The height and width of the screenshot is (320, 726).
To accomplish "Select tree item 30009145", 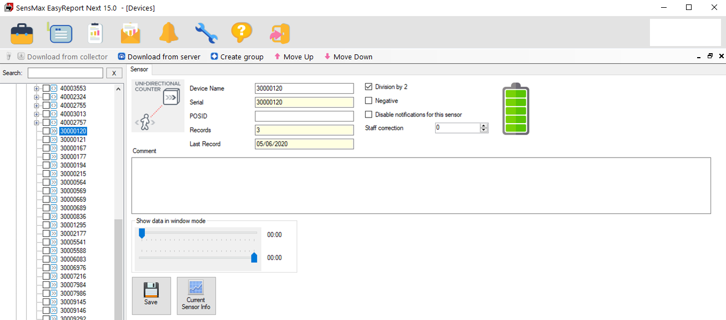I will (73, 302).
